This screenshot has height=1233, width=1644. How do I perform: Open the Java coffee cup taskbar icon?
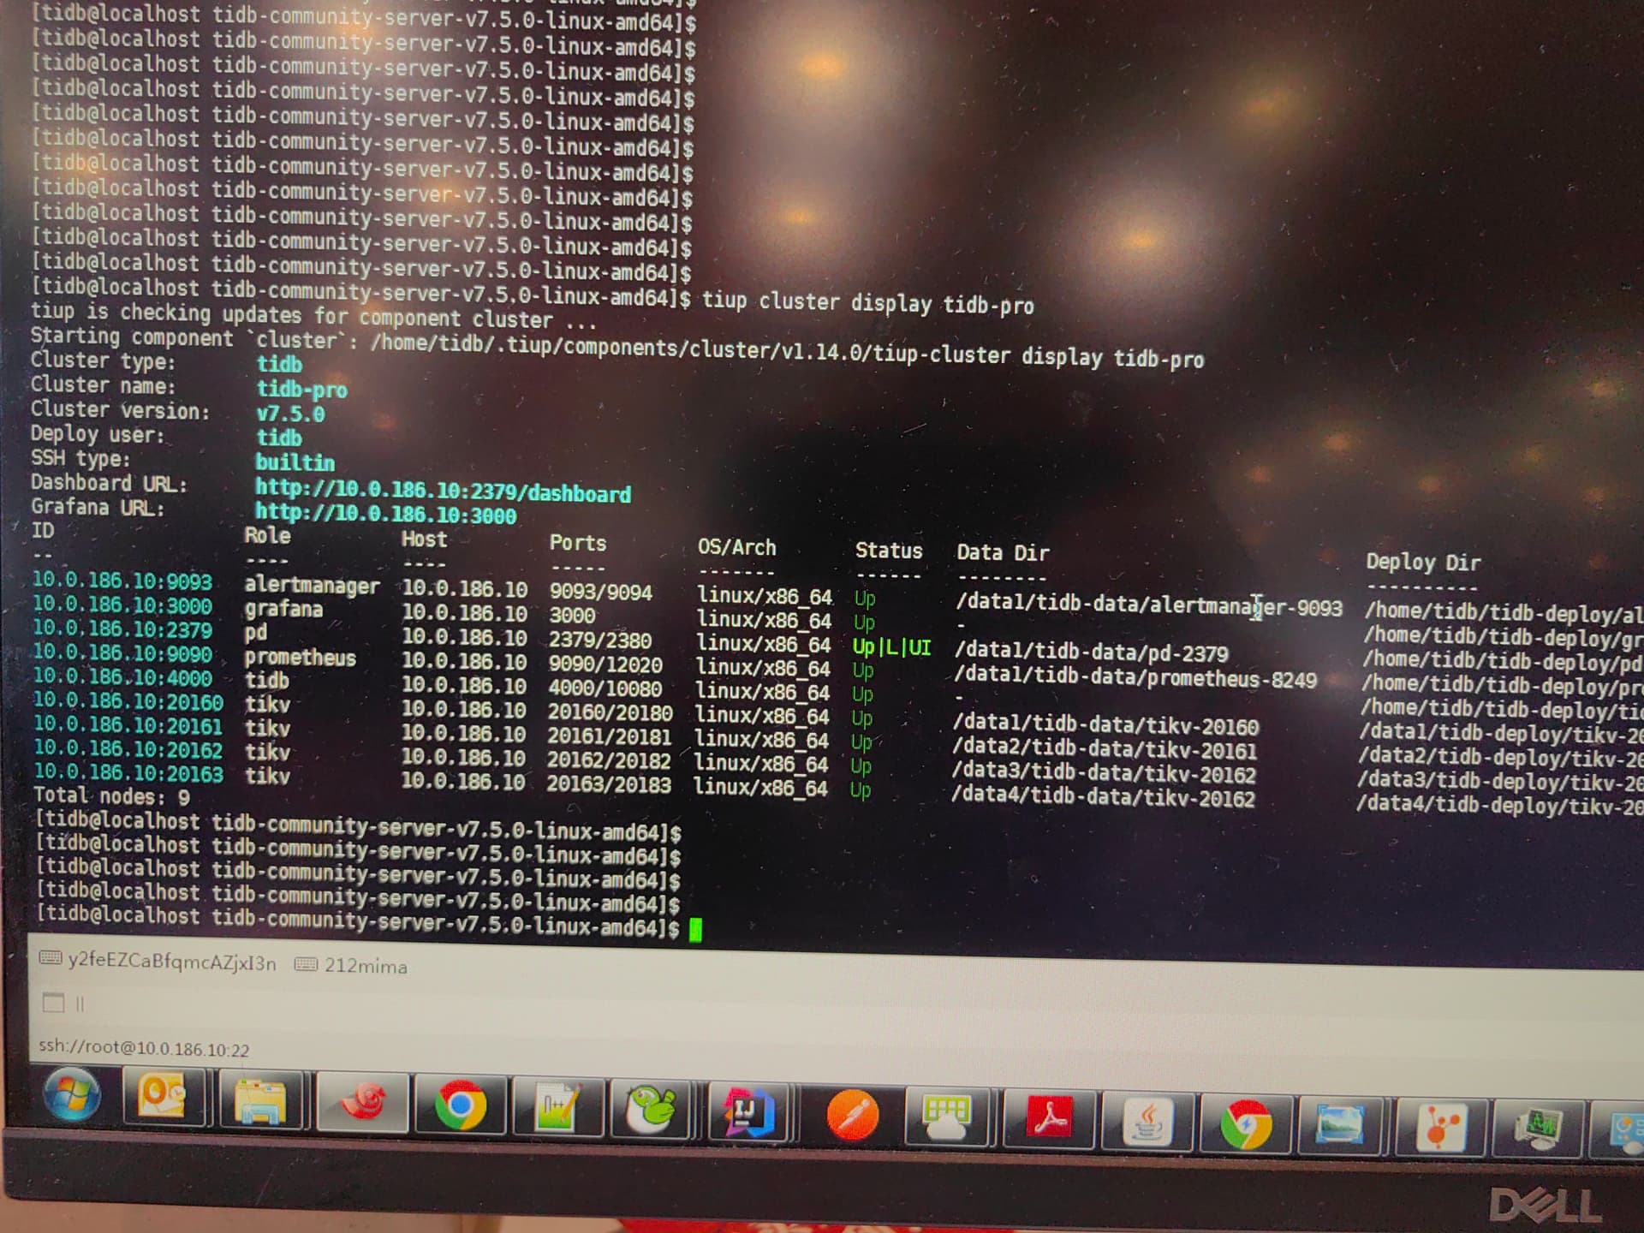(x=1147, y=1122)
